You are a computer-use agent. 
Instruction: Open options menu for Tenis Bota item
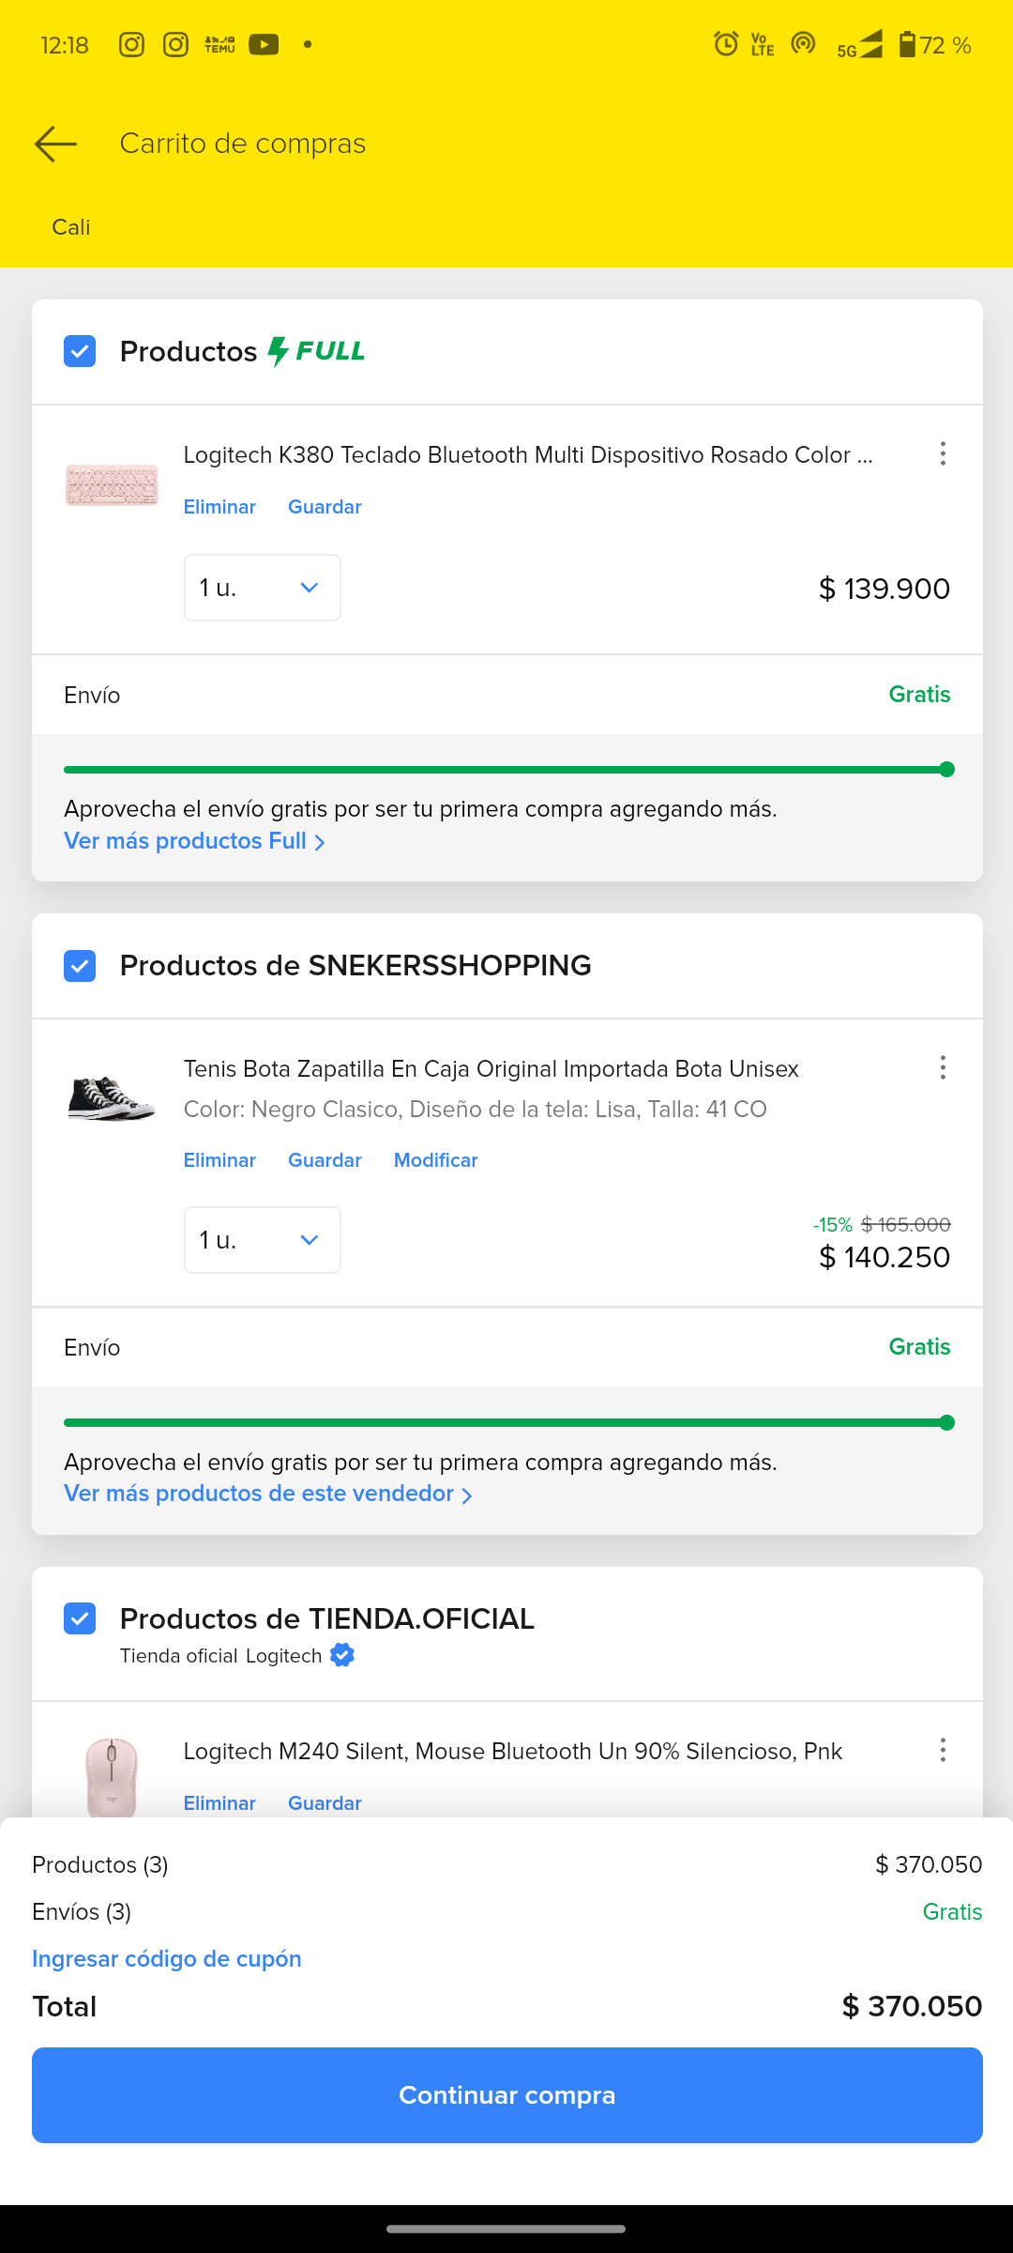[x=943, y=1067]
